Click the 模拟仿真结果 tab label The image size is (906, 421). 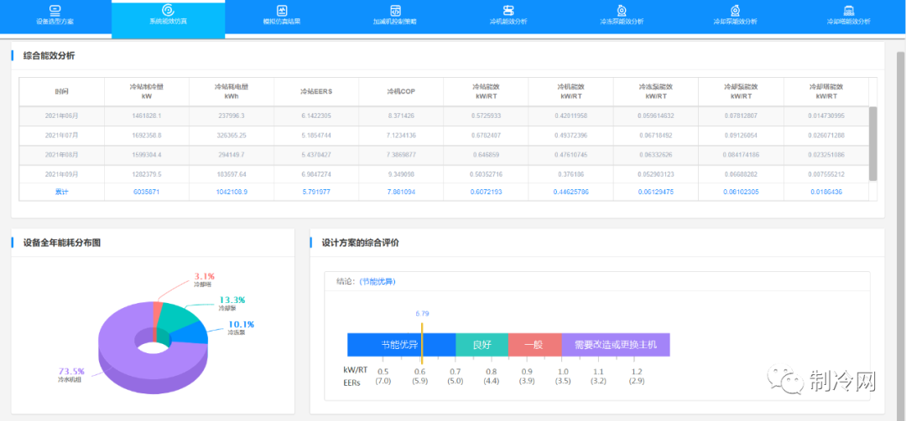point(281,21)
